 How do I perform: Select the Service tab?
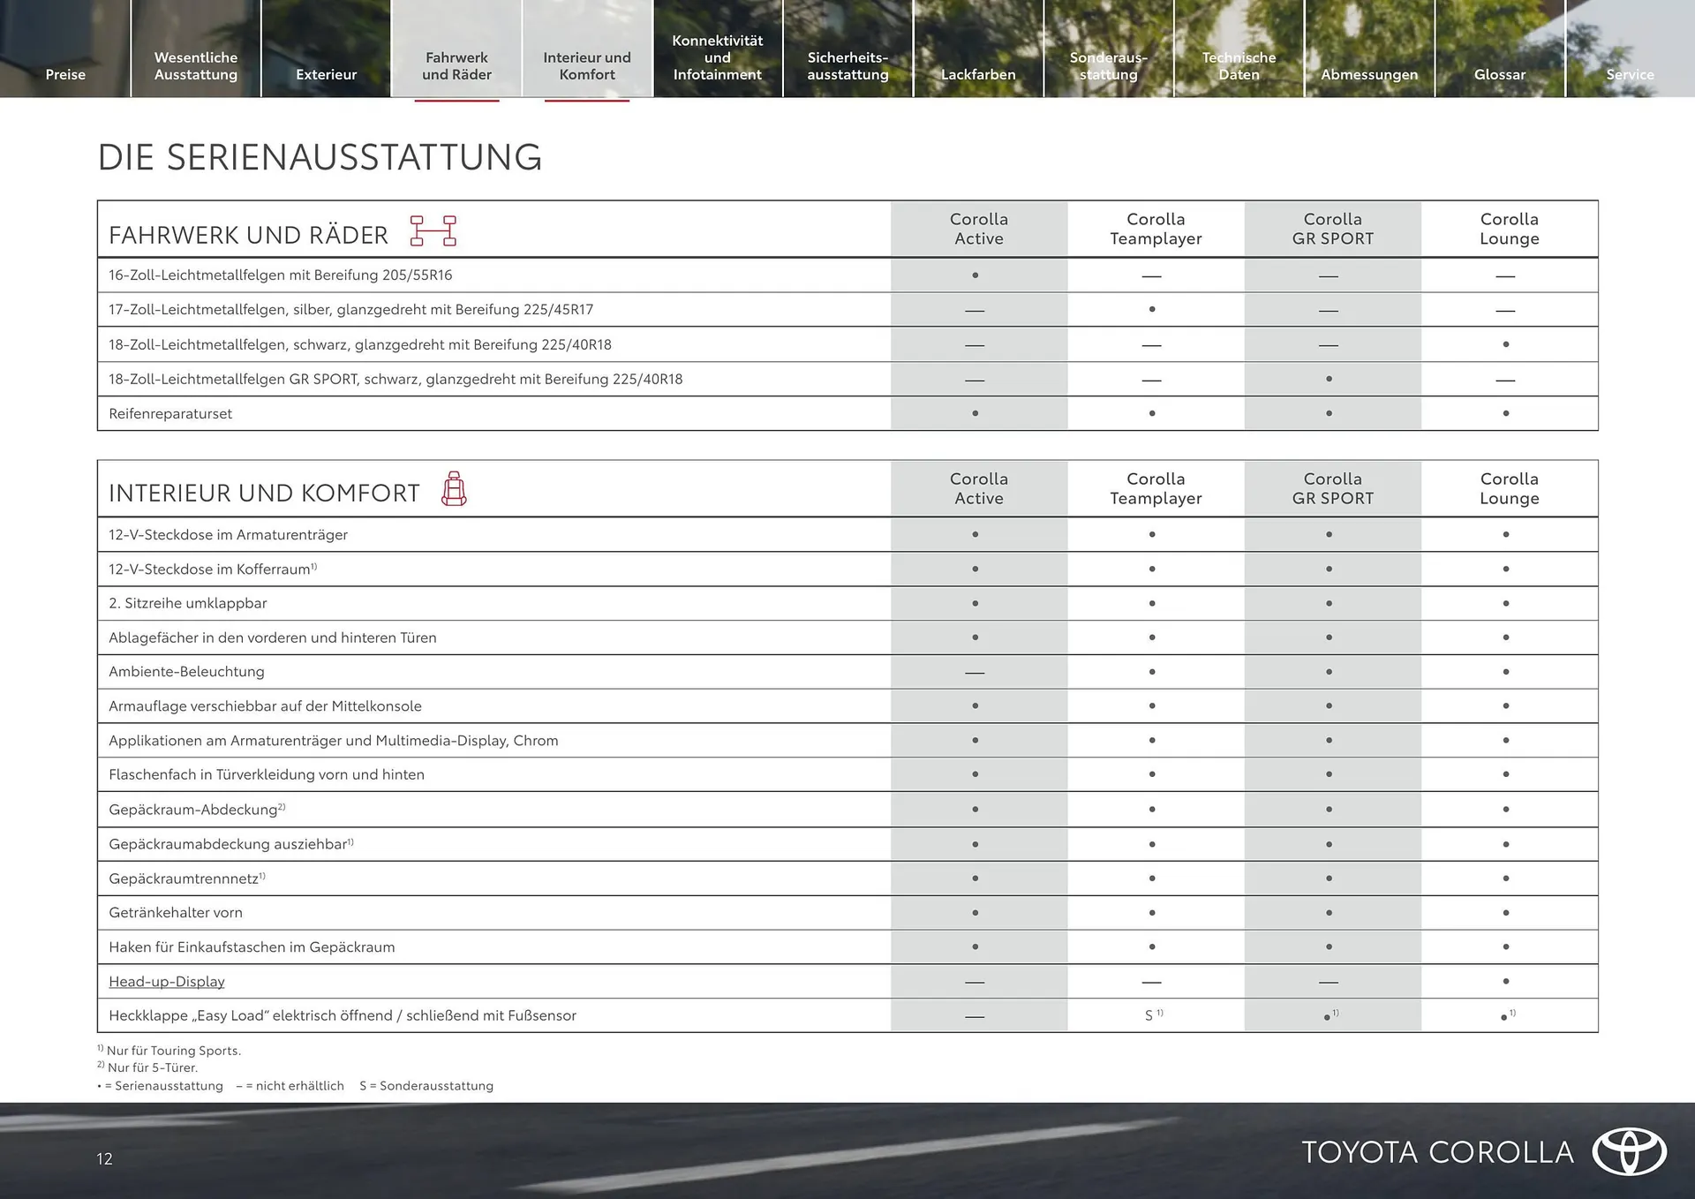click(1631, 74)
